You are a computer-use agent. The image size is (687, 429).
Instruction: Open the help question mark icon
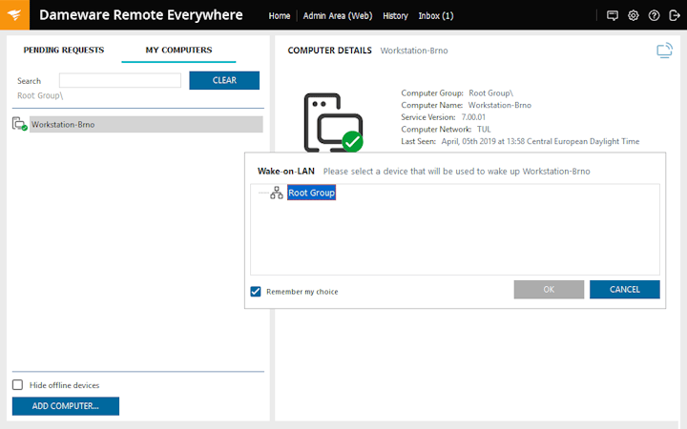[x=654, y=16]
